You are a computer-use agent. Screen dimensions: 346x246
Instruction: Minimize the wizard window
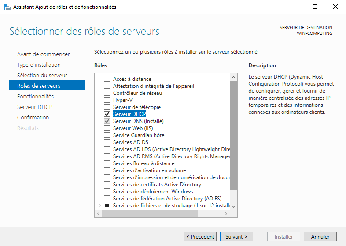pos(295,7)
